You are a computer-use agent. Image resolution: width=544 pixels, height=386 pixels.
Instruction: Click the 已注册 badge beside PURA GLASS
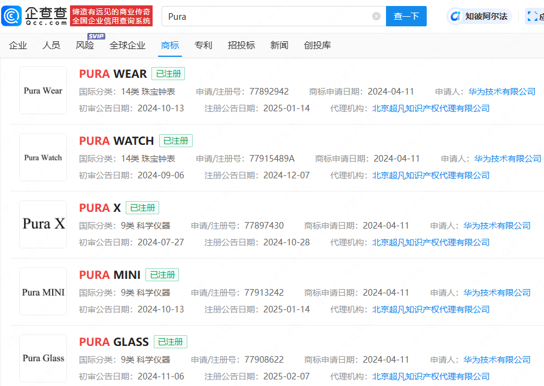point(170,341)
